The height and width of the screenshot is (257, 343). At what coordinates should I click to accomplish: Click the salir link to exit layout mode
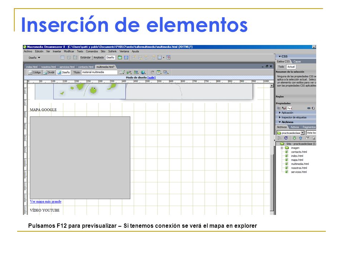[x=151, y=77]
